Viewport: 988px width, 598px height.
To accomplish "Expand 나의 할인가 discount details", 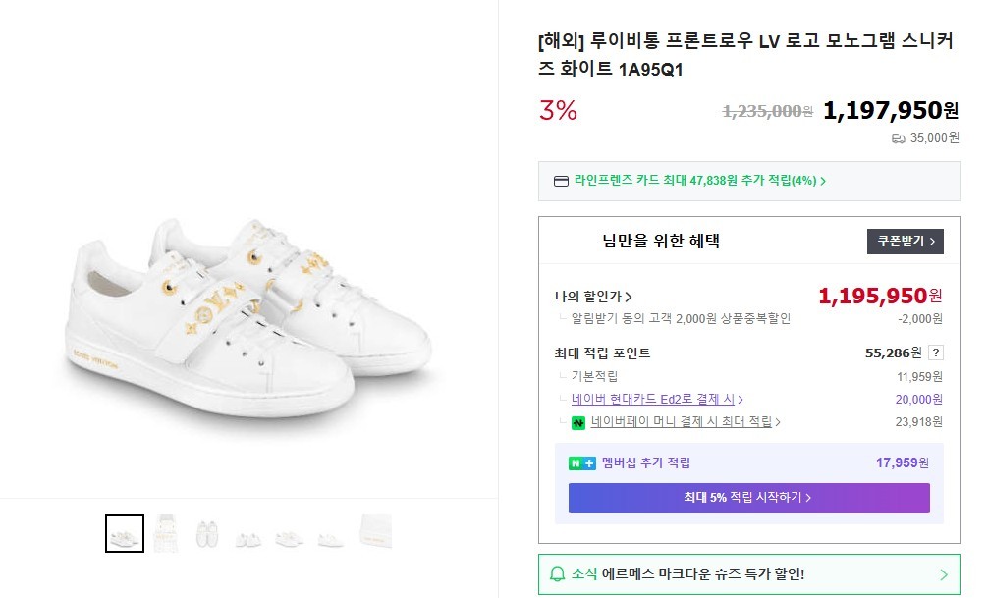I will point(593,297).
